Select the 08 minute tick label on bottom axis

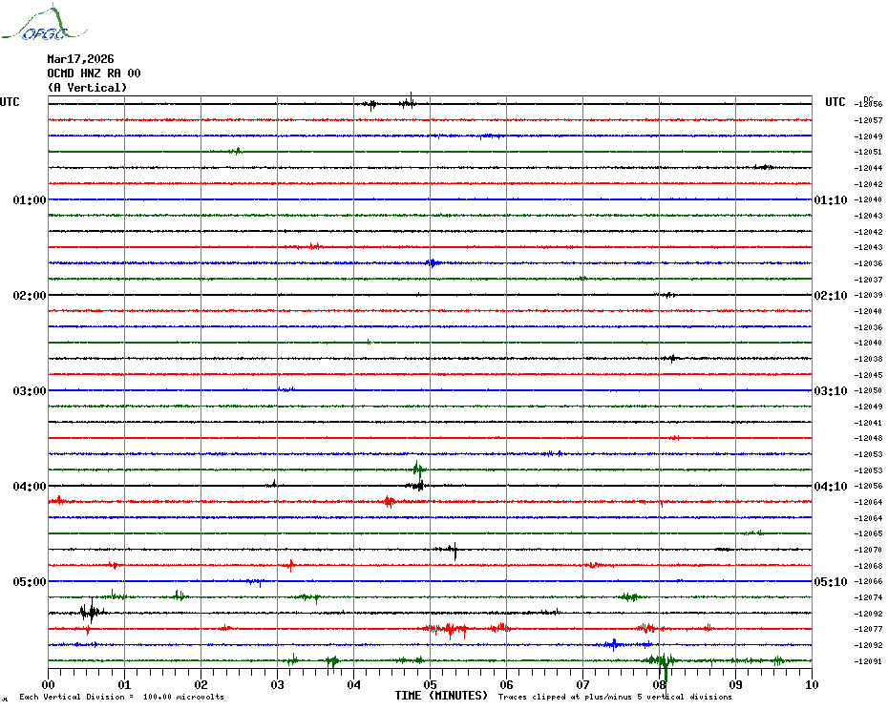659,684
